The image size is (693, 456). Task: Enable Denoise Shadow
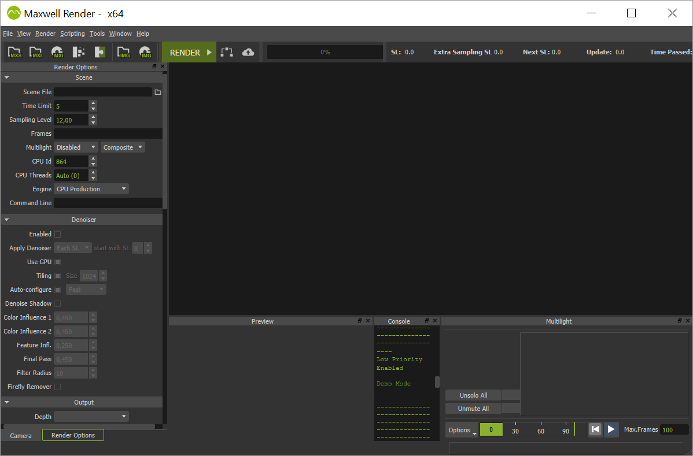(56, 303)
